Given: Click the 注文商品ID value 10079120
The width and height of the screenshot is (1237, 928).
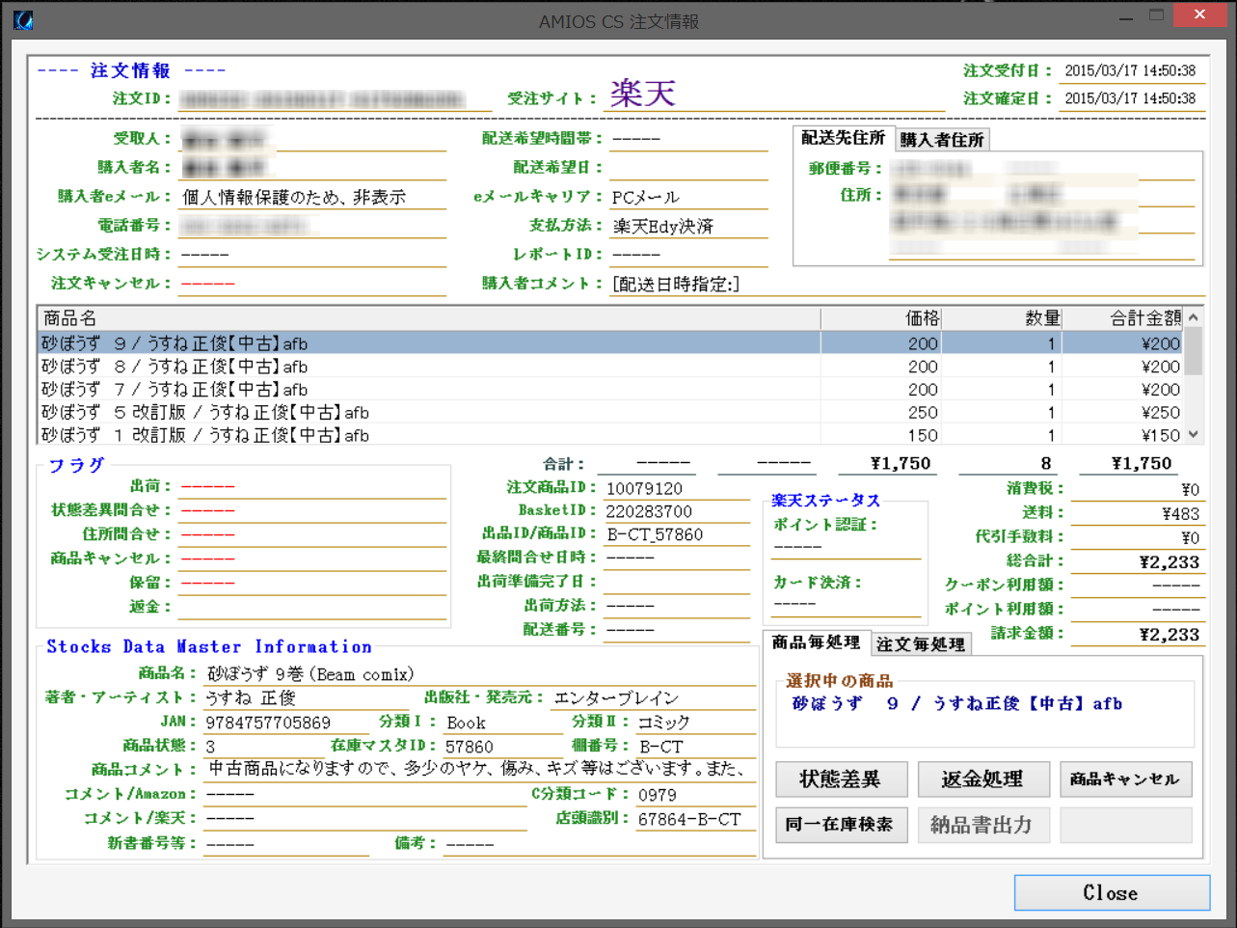Looking at the screenshot, I should (x=676, y=489).
